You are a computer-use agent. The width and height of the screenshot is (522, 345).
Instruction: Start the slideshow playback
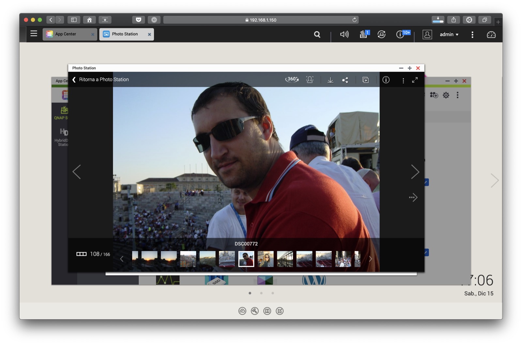point(365,80)
